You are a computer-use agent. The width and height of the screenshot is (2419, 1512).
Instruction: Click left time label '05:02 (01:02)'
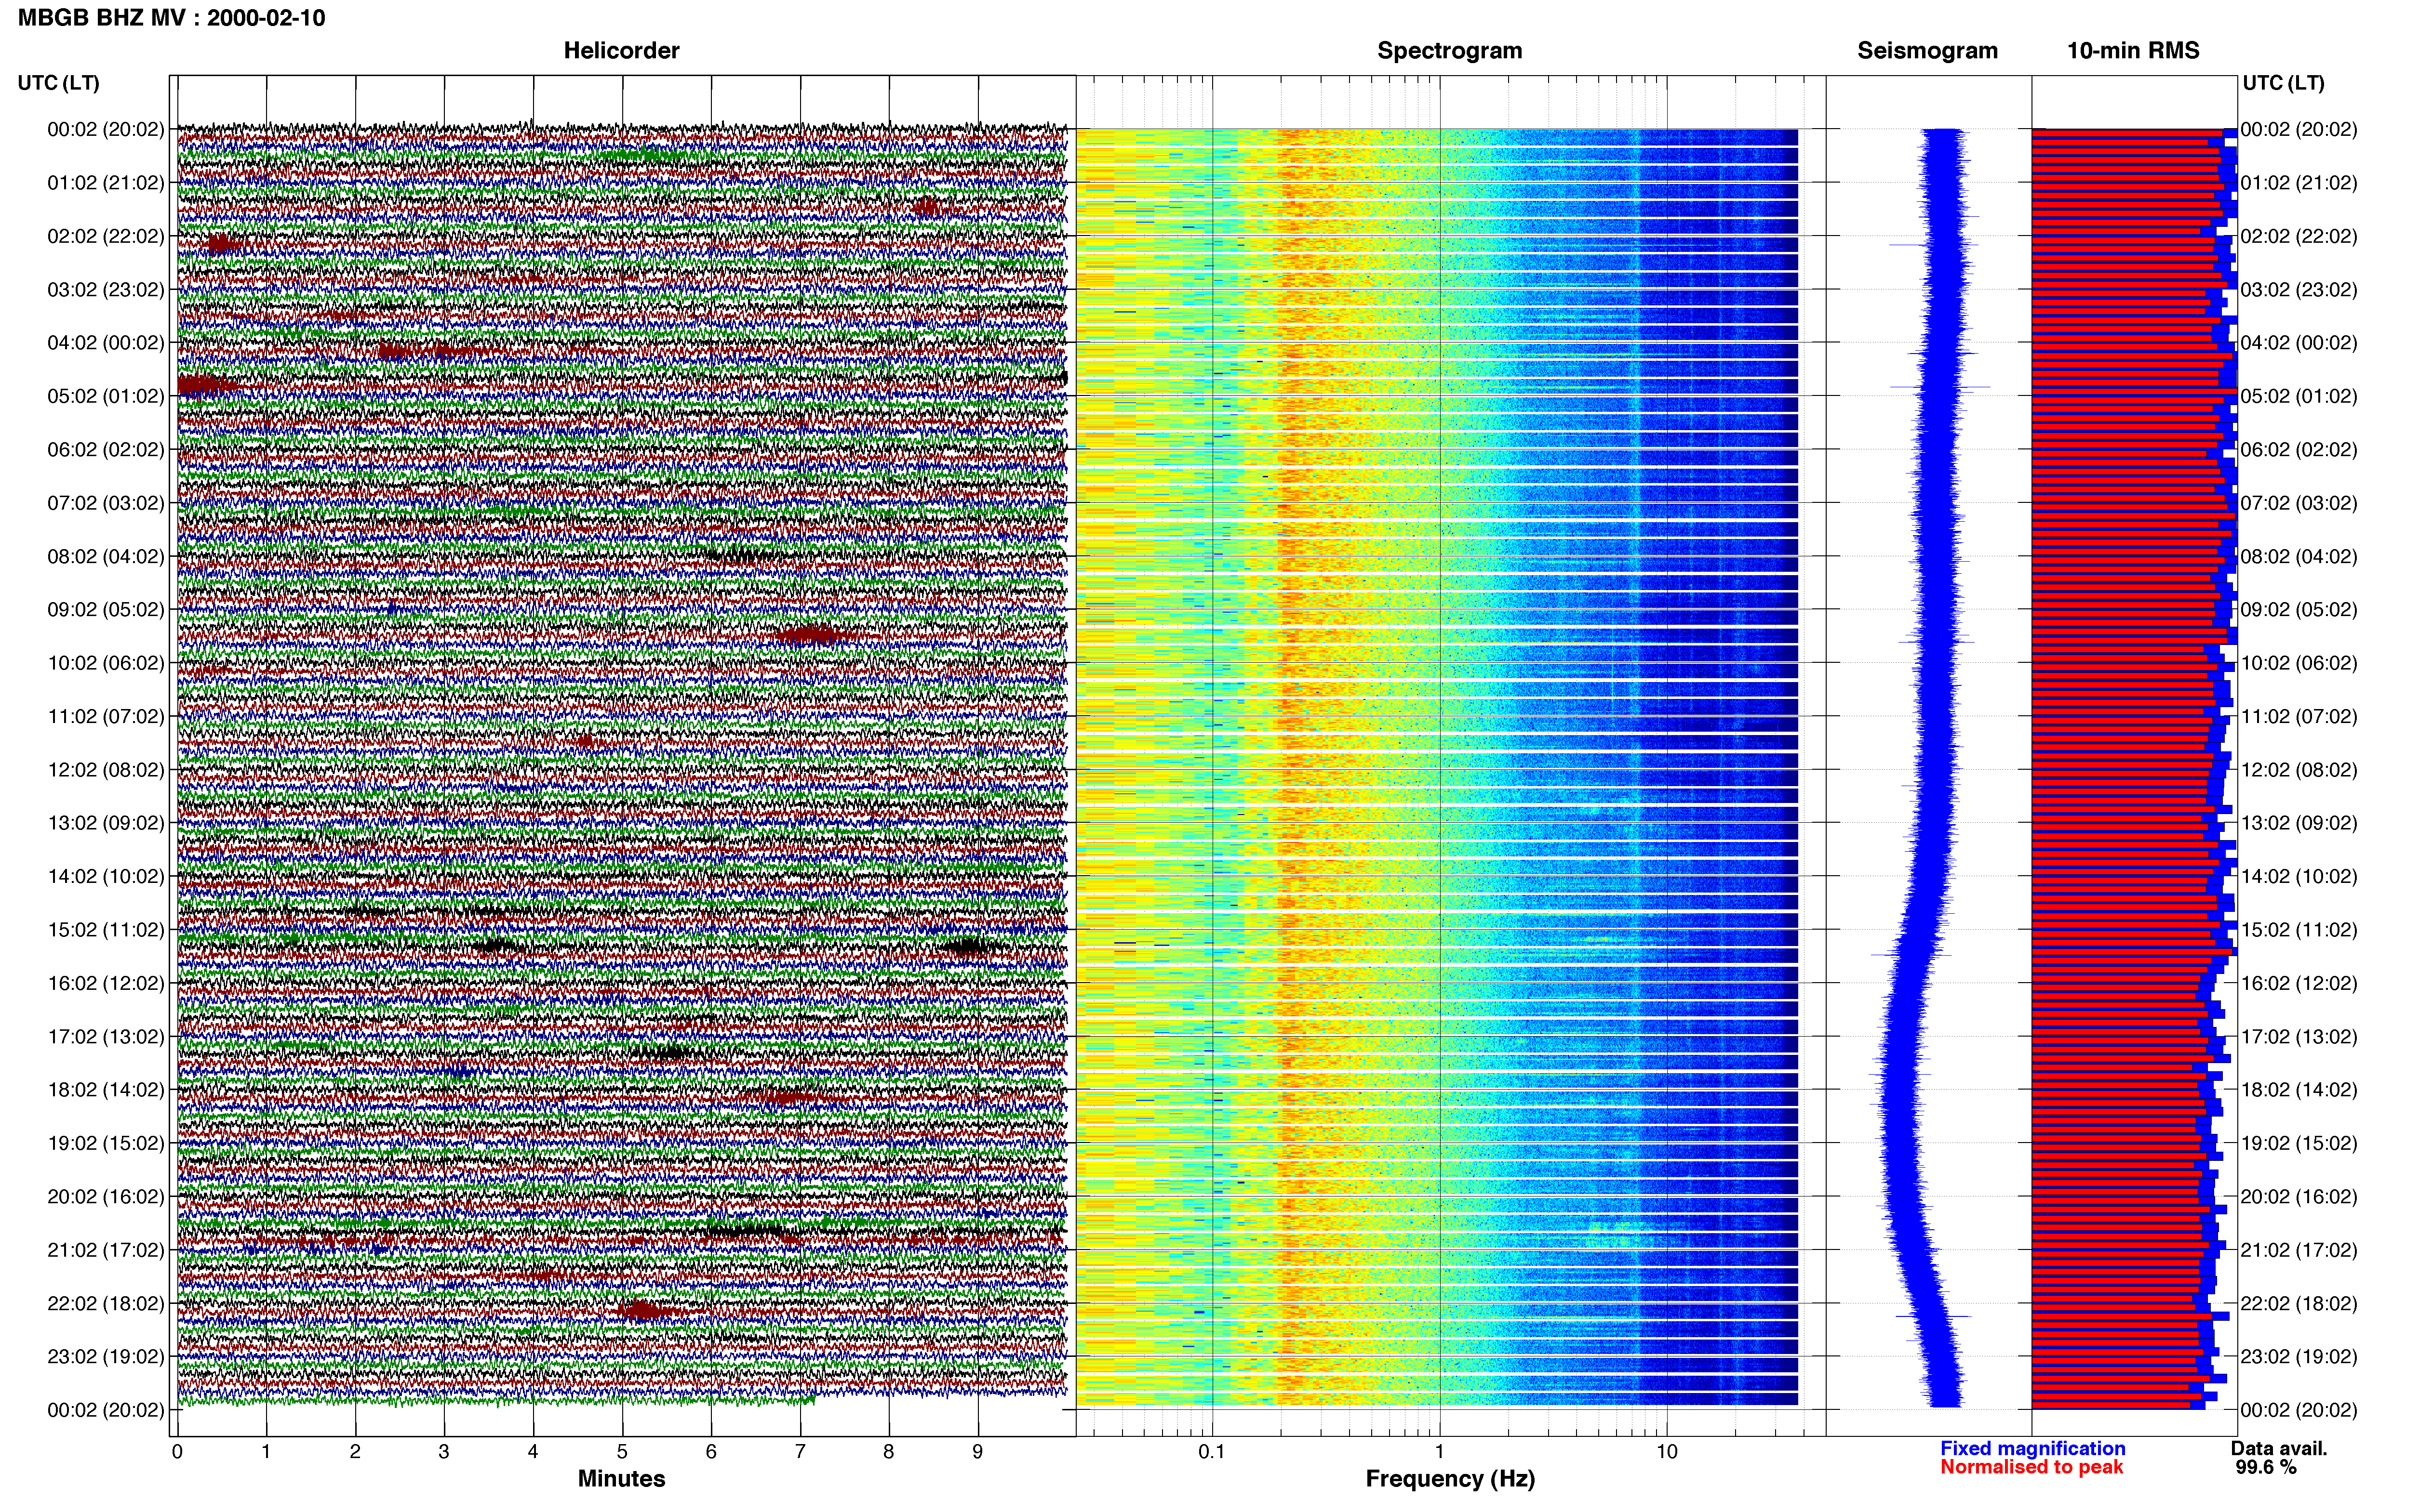106,396
